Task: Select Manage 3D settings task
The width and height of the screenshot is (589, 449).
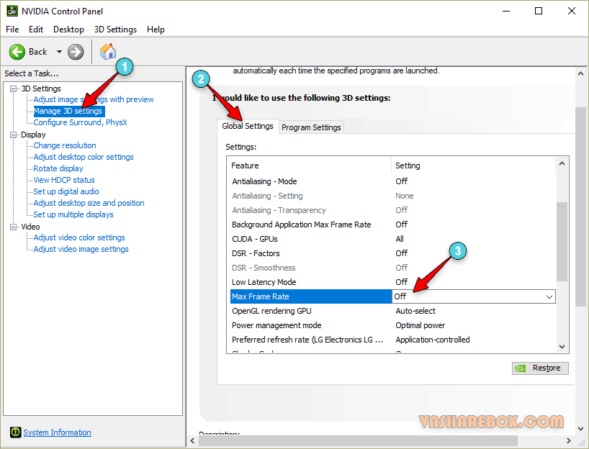Action: pos(68,111)
